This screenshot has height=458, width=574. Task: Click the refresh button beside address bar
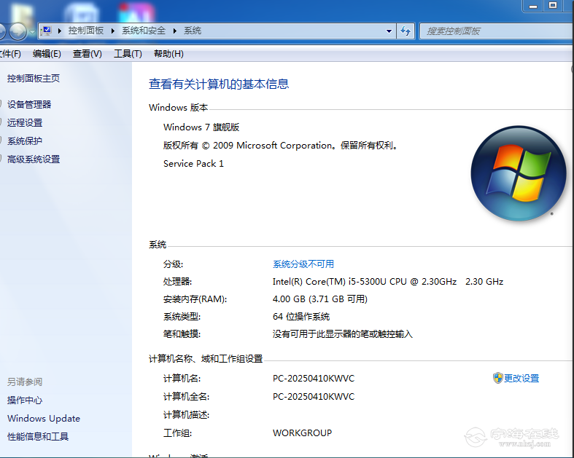[x=406, y=31]
